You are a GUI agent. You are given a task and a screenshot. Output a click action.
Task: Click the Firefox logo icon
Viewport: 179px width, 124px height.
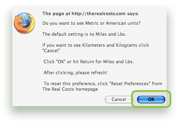tap(24, 23)
